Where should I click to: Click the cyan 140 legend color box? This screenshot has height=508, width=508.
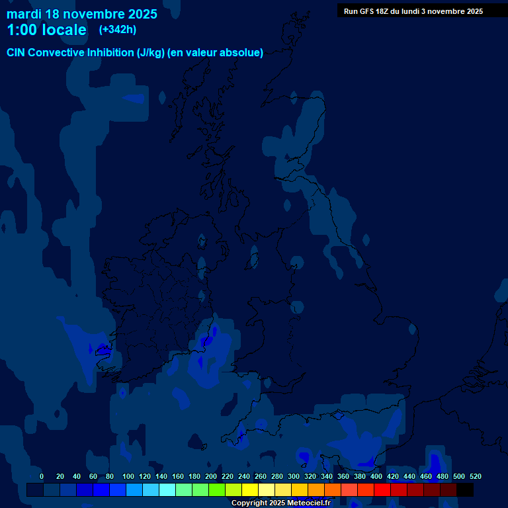tap(151, 490)
